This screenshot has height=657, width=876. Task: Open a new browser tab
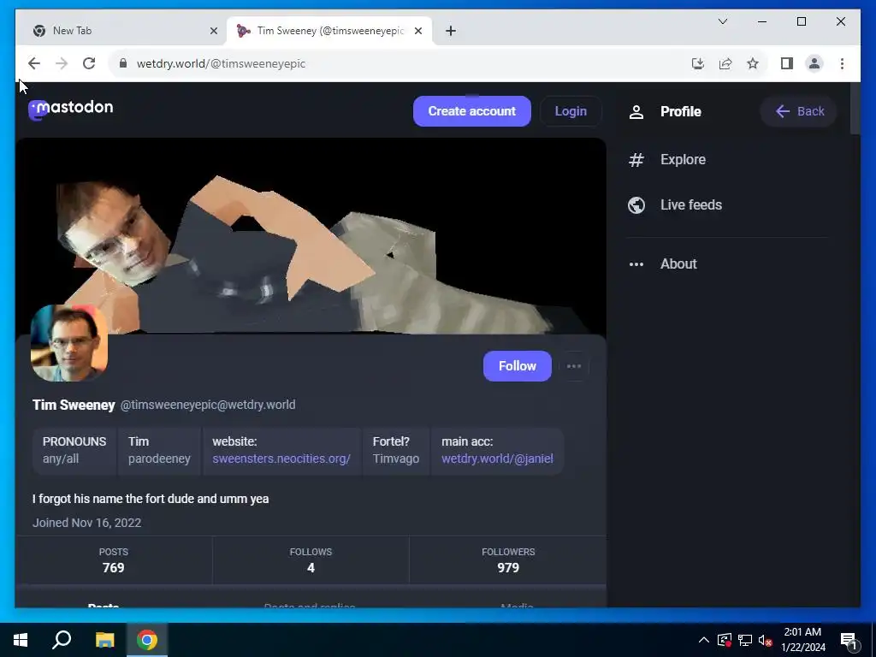[x=451, y=32]
